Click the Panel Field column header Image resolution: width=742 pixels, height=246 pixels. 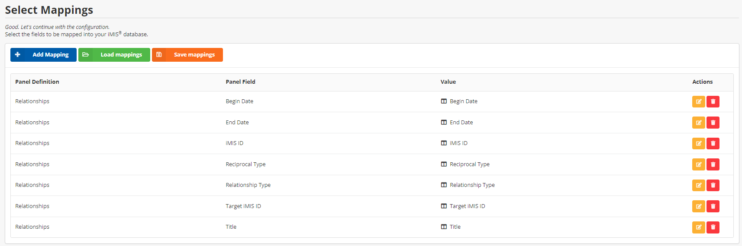[x=240, y=82]
